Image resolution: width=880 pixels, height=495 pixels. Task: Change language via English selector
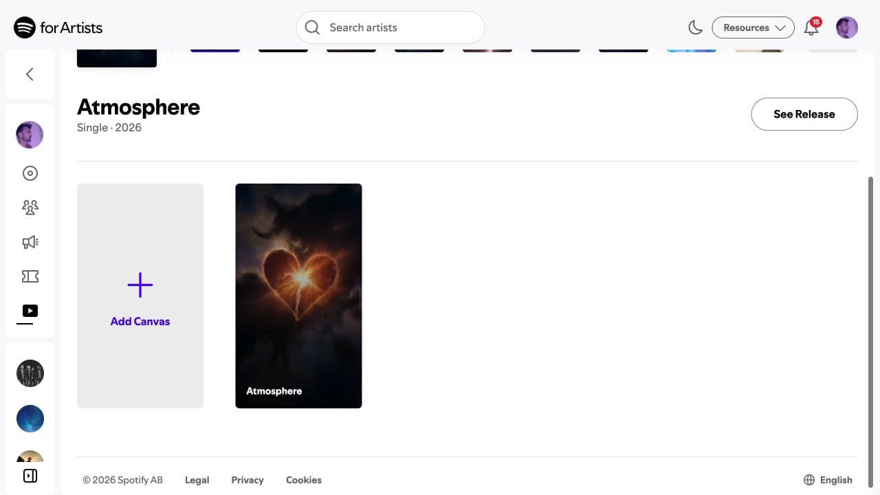coord(828,480)
